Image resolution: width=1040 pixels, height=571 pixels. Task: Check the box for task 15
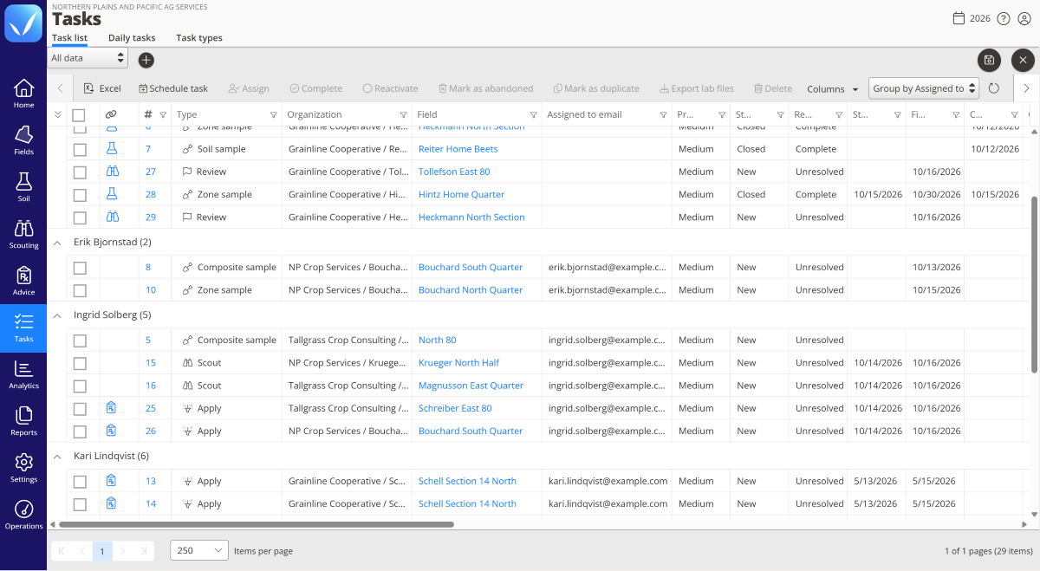pos(80,363)
